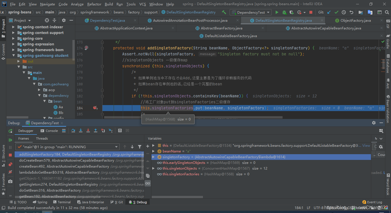Toggle breakpoint at line 174
This screenshot has height=213, width=391.
point(86,48)
